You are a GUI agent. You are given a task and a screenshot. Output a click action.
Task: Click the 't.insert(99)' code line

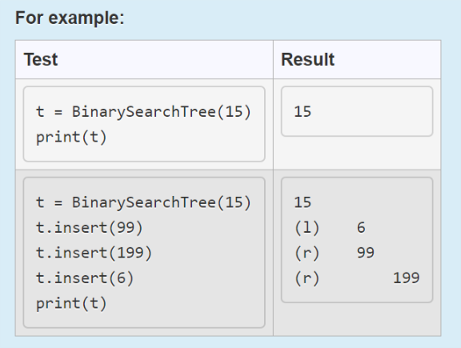click(x=89, y=228)
